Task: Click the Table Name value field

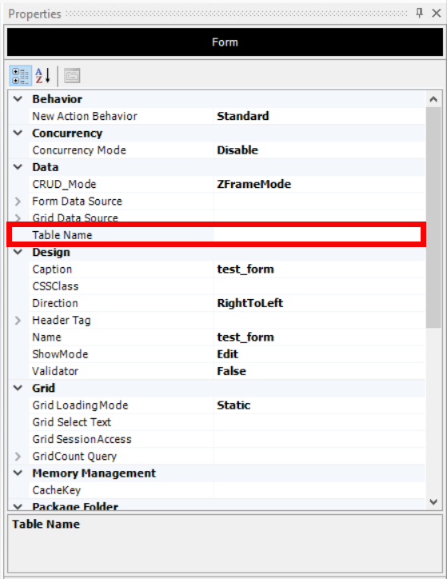Action: click(317, 235)
